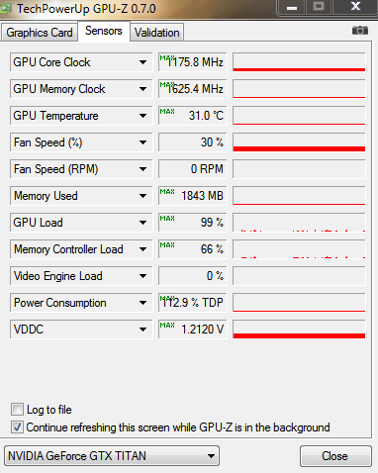Screen dimensions: 378x473
Task: Open the Validation tab
Action: click(156, 33)
